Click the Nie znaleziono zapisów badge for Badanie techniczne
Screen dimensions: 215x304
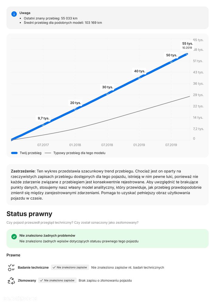[70, 267]
